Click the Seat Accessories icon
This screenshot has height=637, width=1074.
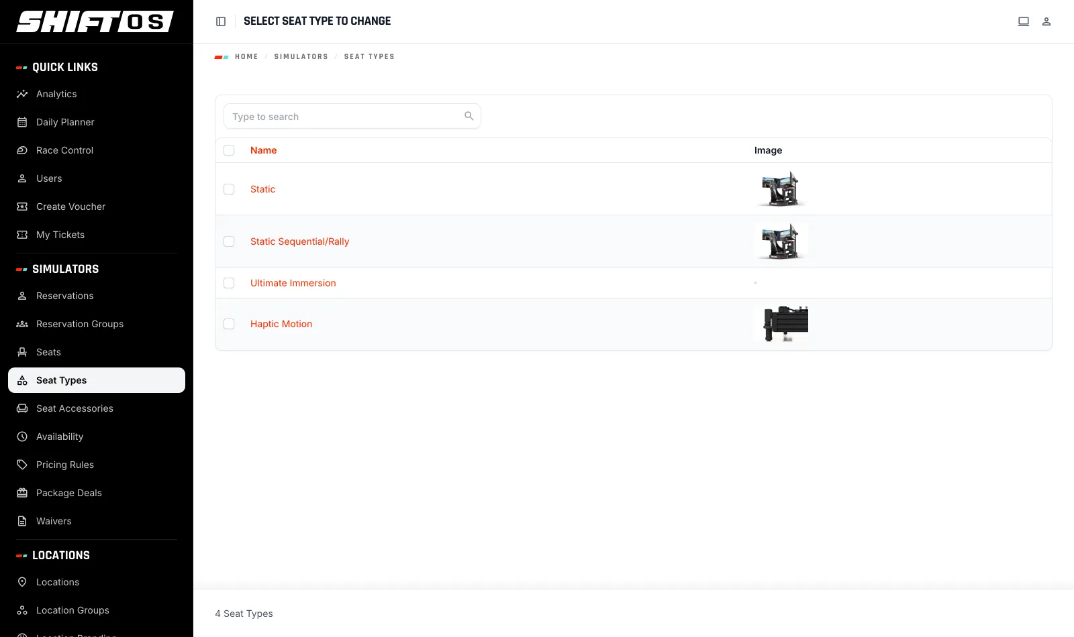pyautogui.click(x=22, y=408)
